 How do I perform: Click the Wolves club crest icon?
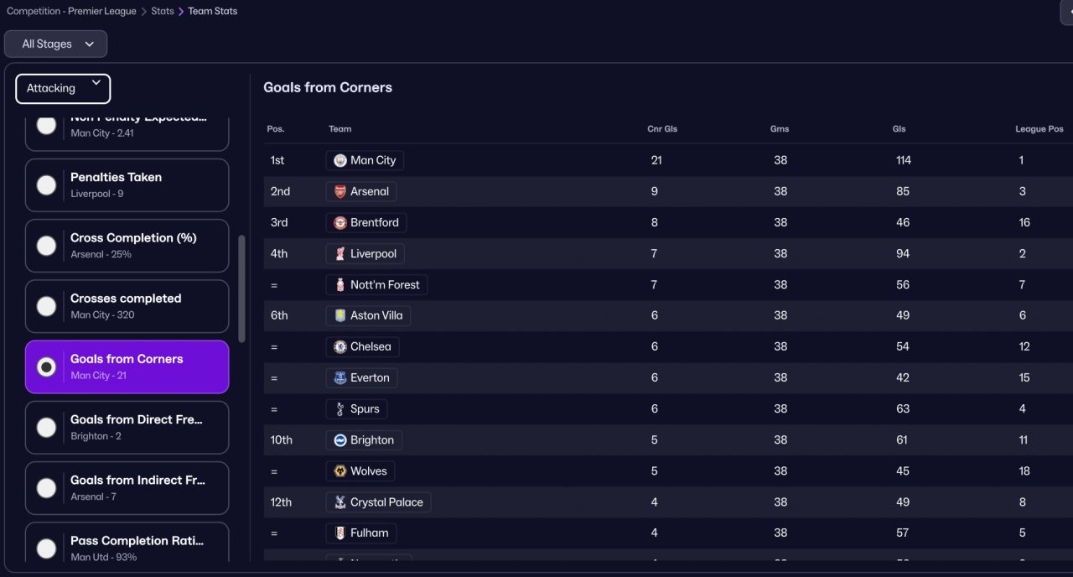[x=340, y=471]
